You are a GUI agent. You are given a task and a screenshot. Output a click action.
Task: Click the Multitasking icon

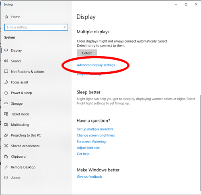[x=6, y=124]
